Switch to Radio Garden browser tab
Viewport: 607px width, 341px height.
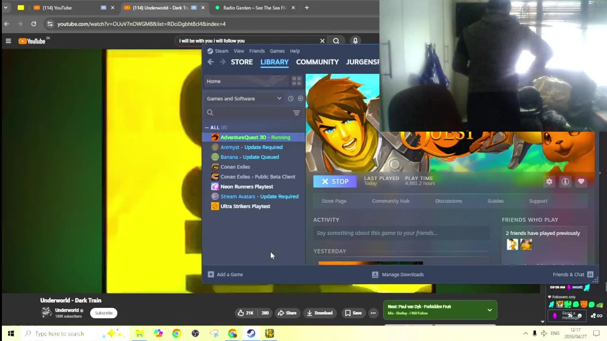(255, 8)
